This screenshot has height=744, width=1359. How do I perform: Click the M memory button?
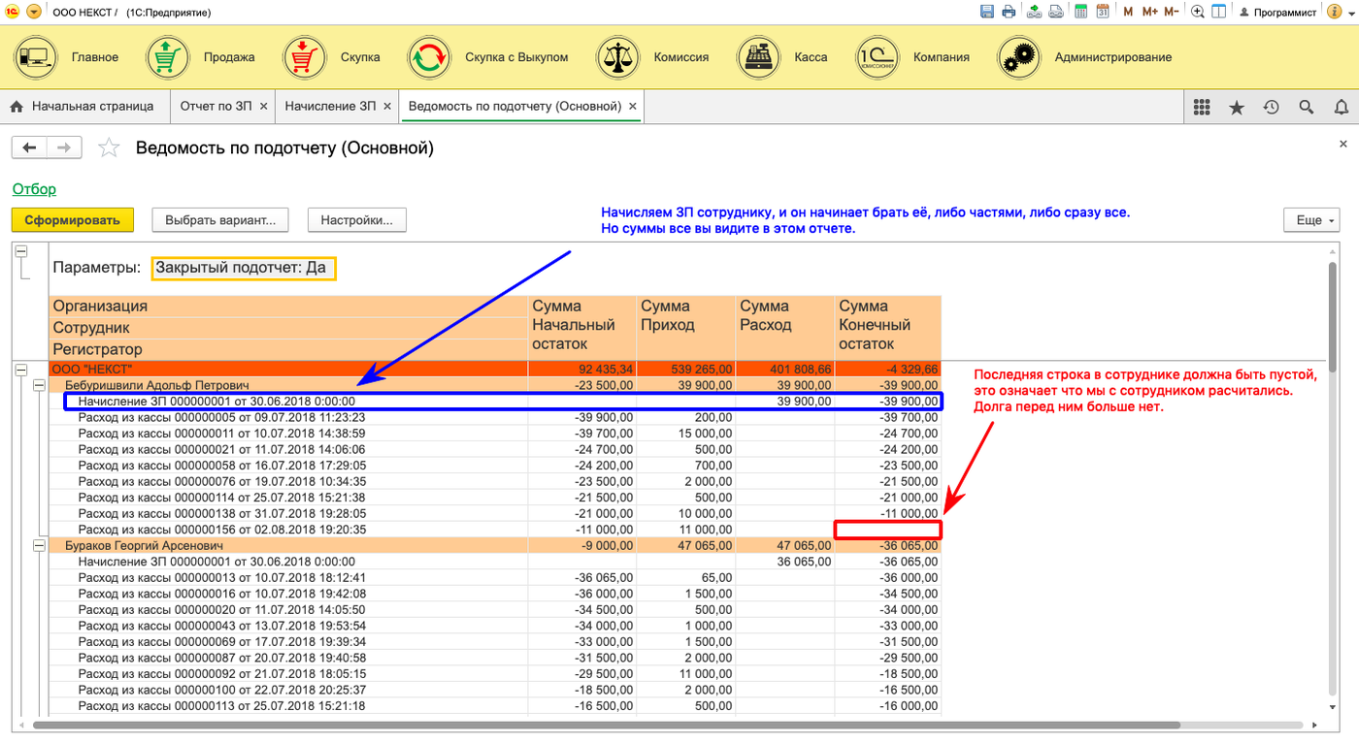(x=1128, y=12)
